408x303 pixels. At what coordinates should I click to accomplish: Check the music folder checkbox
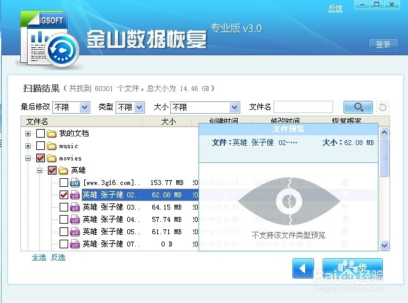[x=41, y=146]
